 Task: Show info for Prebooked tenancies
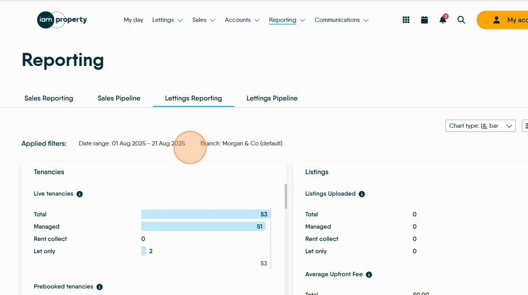pyautogui.click(x=99, y=287)
